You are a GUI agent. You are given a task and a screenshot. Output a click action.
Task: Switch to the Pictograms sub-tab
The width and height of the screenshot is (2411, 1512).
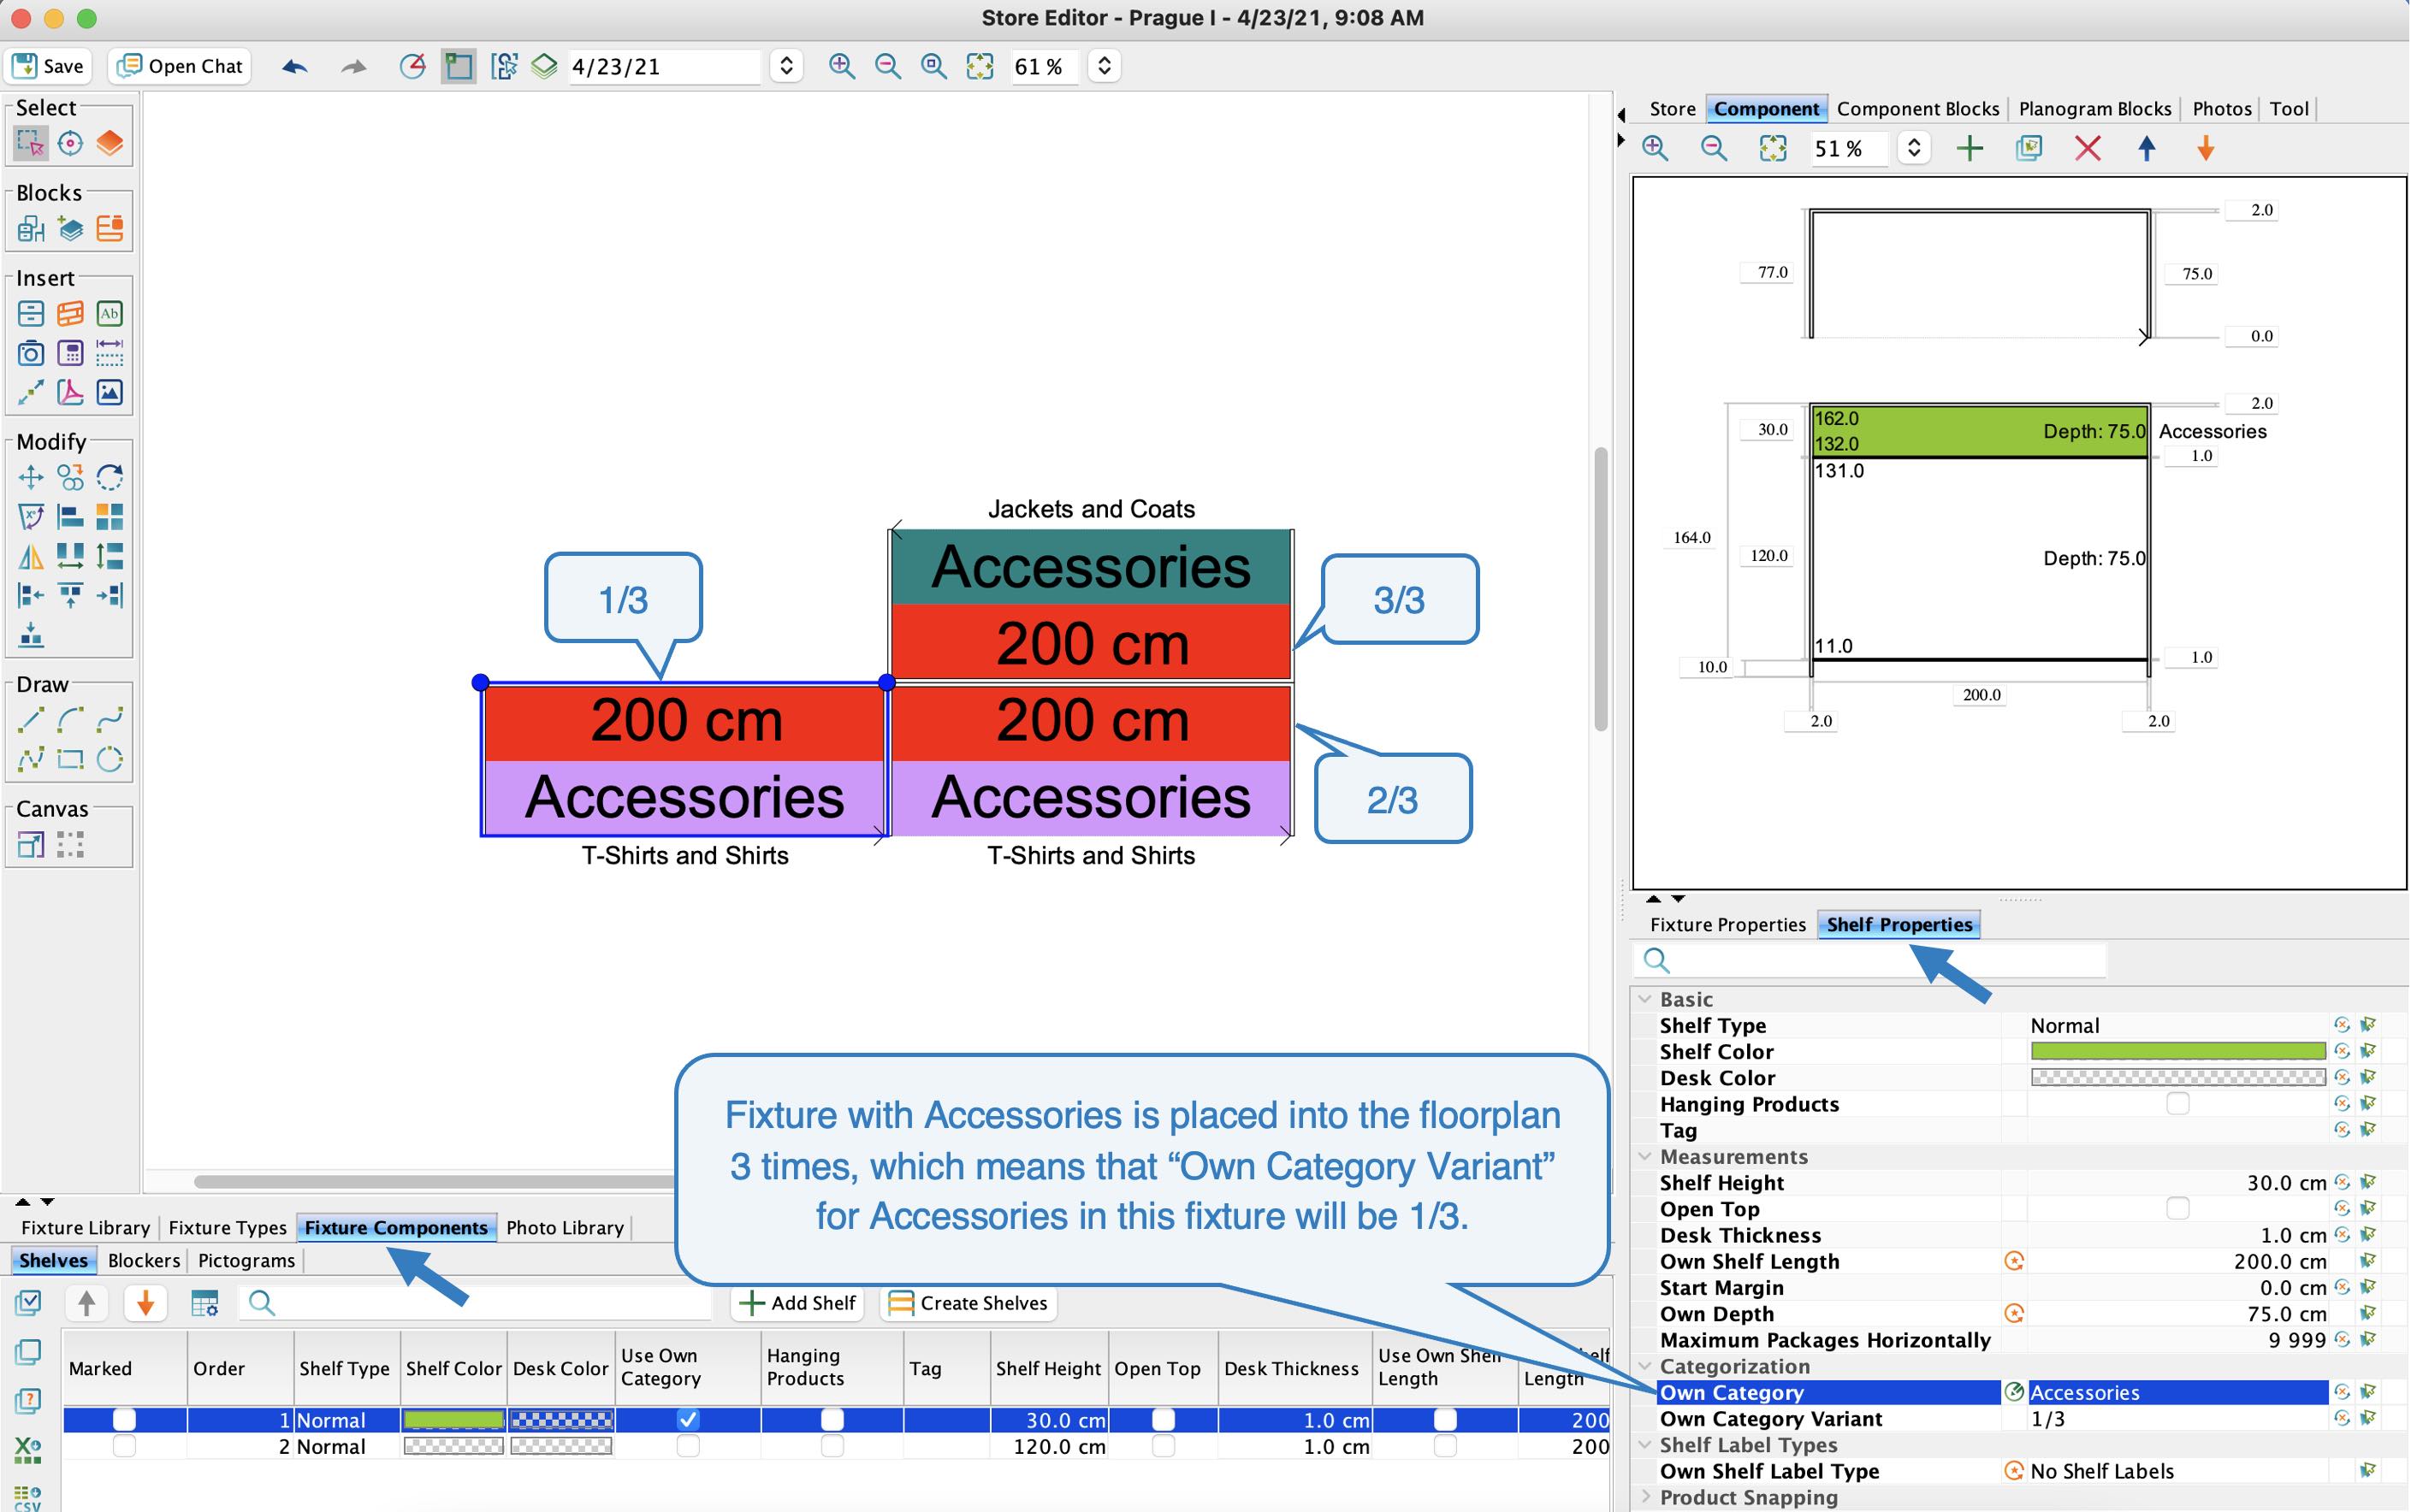[x=246, y=1260]
